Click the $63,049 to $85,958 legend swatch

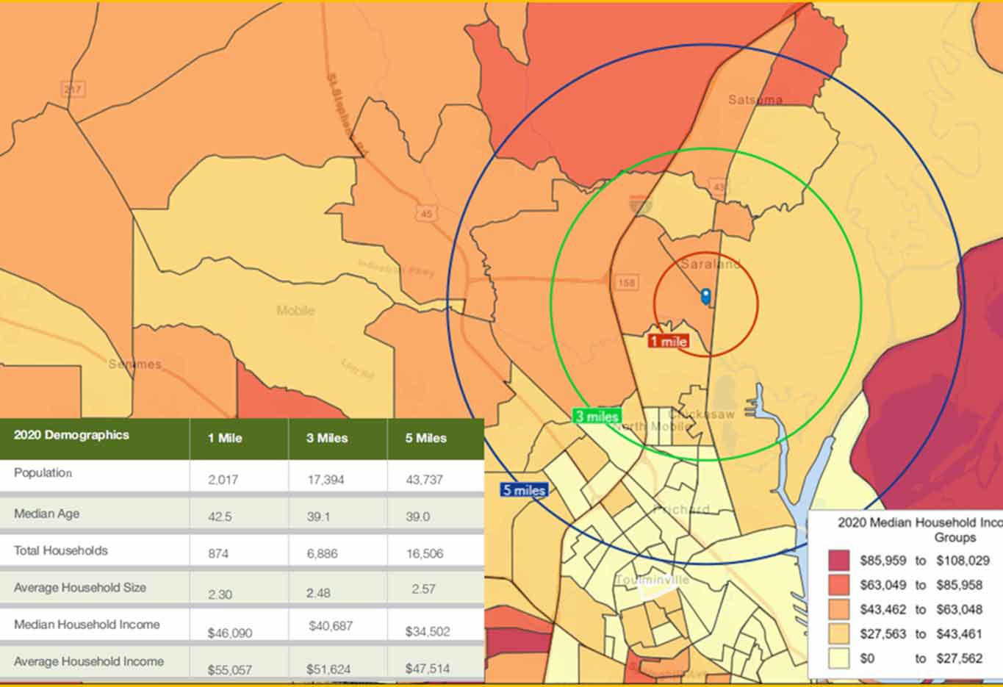click(x=838, y=585)
